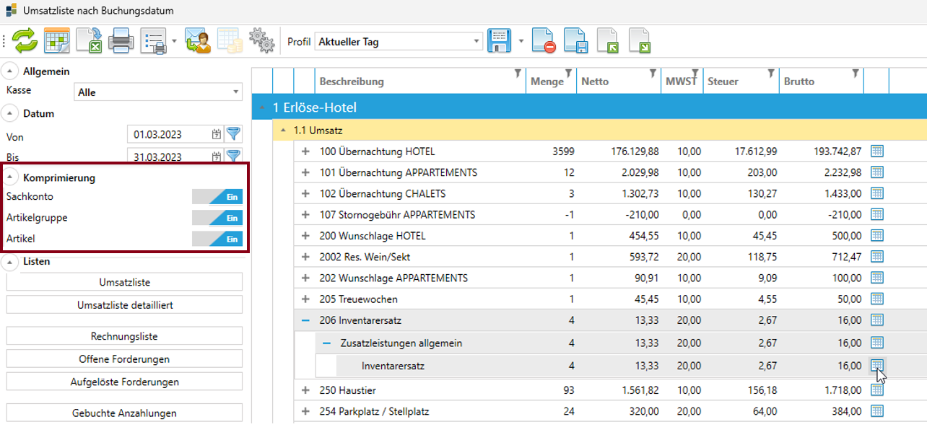This screenshot has width=927, height=427.
Task: Click the filter funnel next to Von date
Action: point(233,134)
